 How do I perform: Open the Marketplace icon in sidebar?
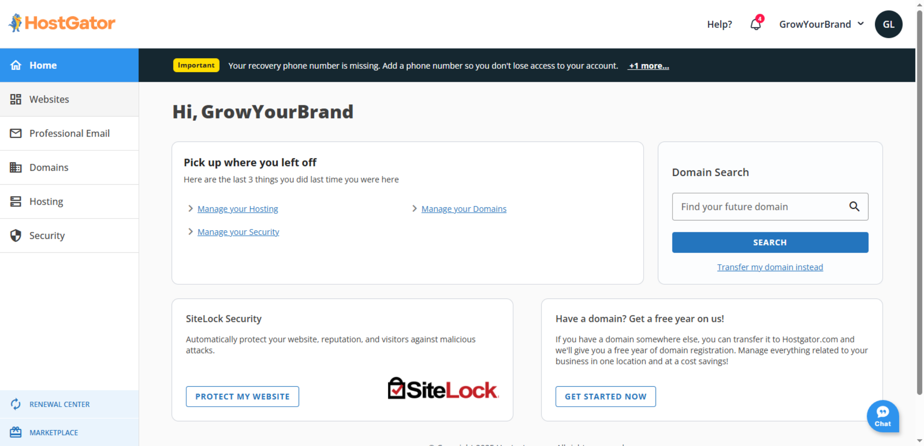(x=15, y=432)
